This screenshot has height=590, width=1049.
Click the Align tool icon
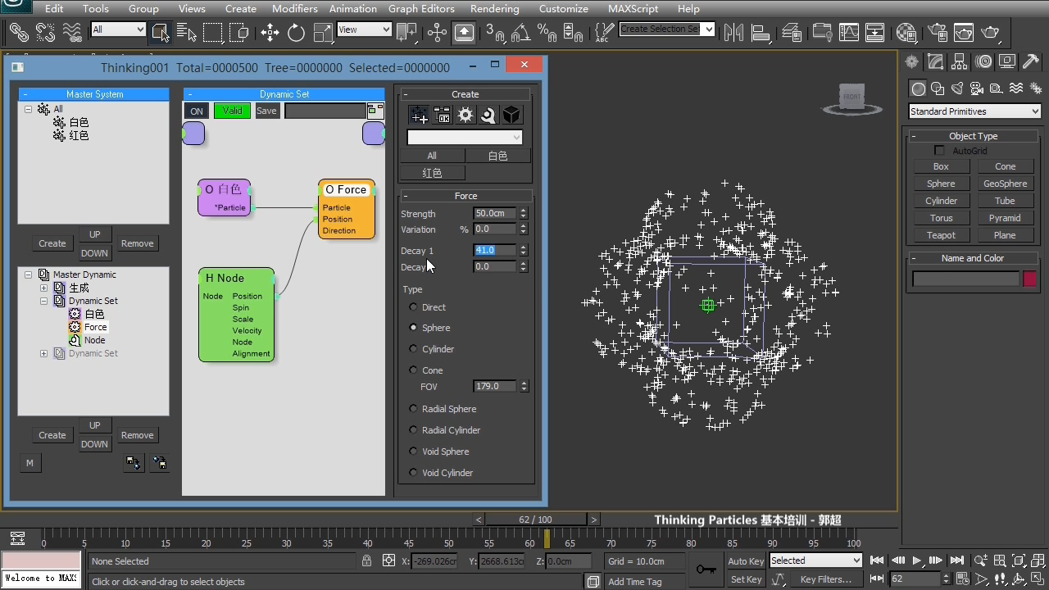tap(761, 32)
